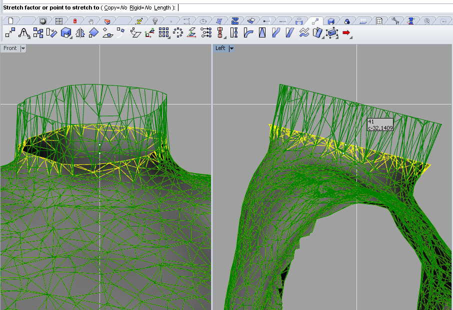Select the Twist transform icon
Screen dimensions: 453x310
234,33
